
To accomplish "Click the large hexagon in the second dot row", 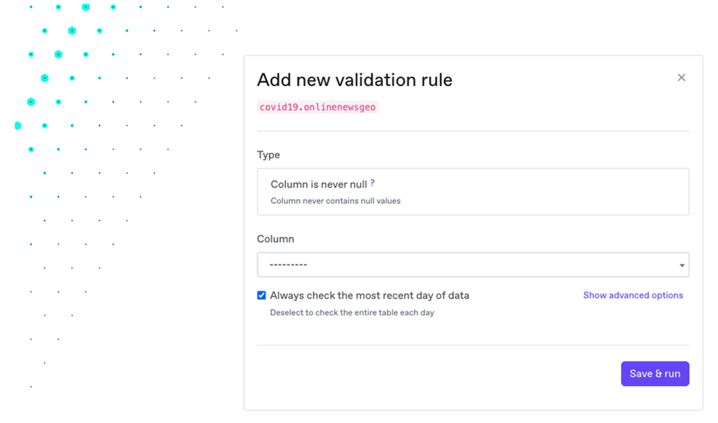I will (72, 31).
